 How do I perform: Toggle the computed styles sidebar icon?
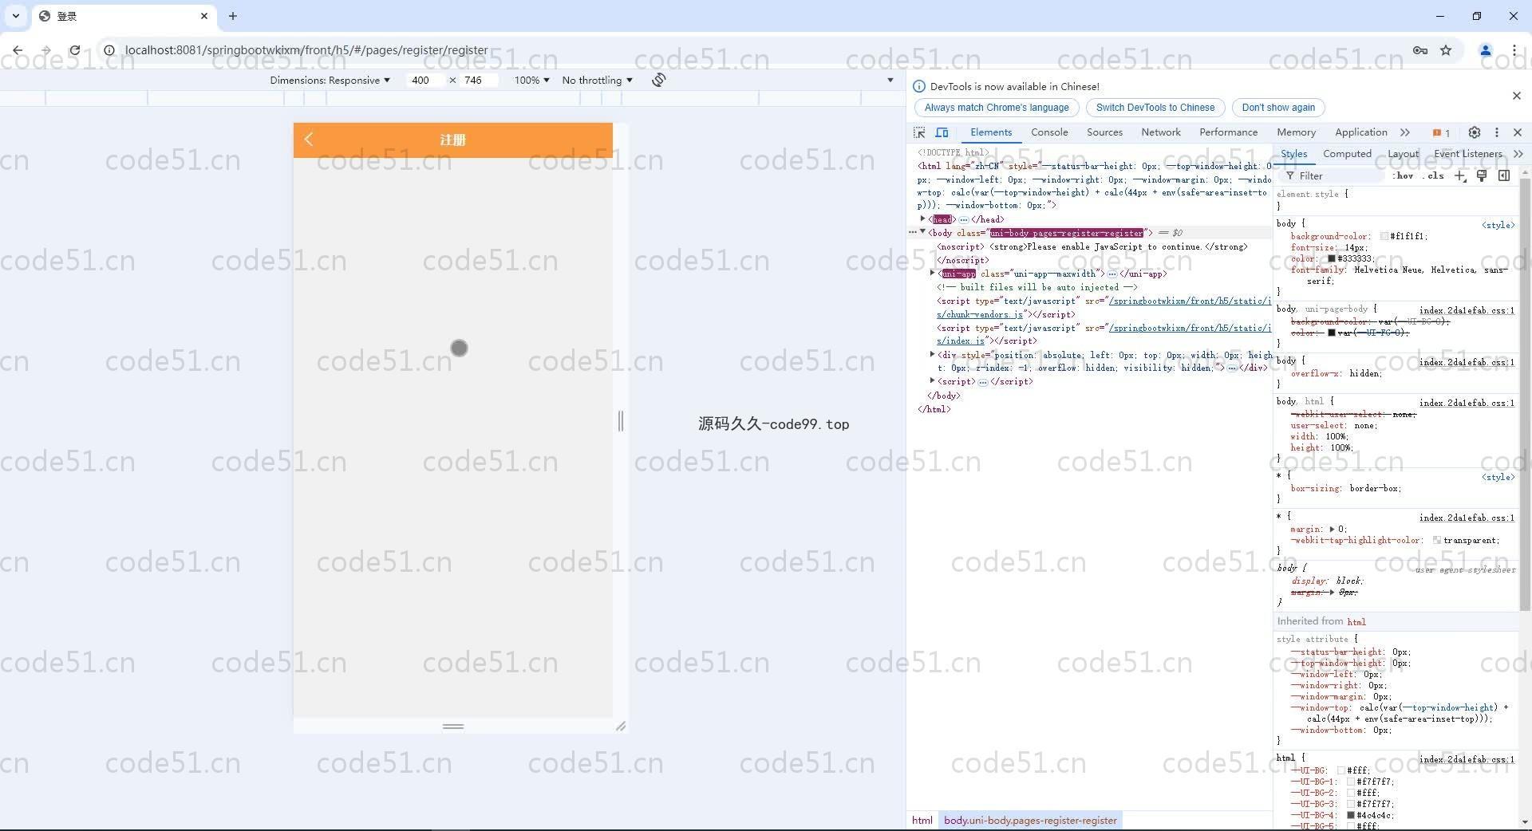1504,175
